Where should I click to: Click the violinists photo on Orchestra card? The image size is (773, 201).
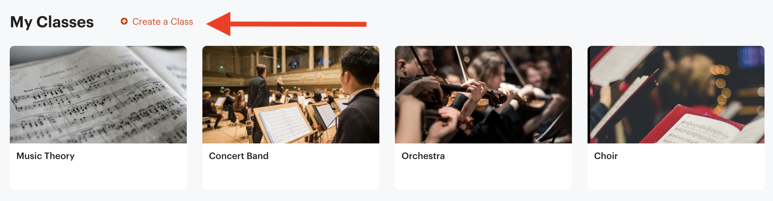click(x=483, y=94)
